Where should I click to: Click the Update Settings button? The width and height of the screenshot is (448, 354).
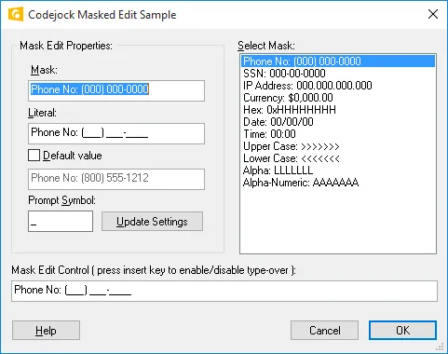click(152, 222)
